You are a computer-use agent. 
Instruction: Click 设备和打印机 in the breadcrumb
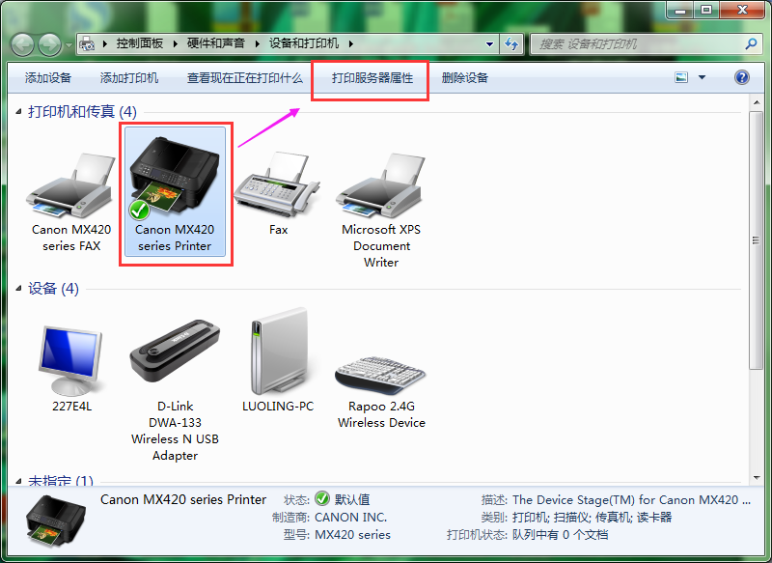(304, 43)
